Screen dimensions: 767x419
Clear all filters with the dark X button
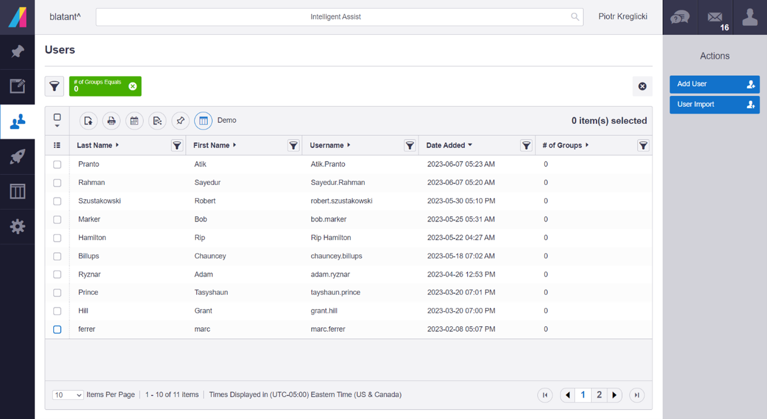pos(642,86)
